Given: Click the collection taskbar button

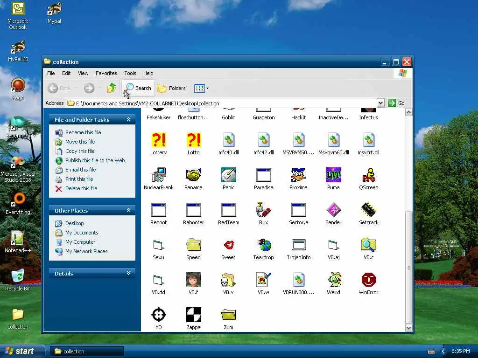Looking at the screenshot, I should [87, 351].
